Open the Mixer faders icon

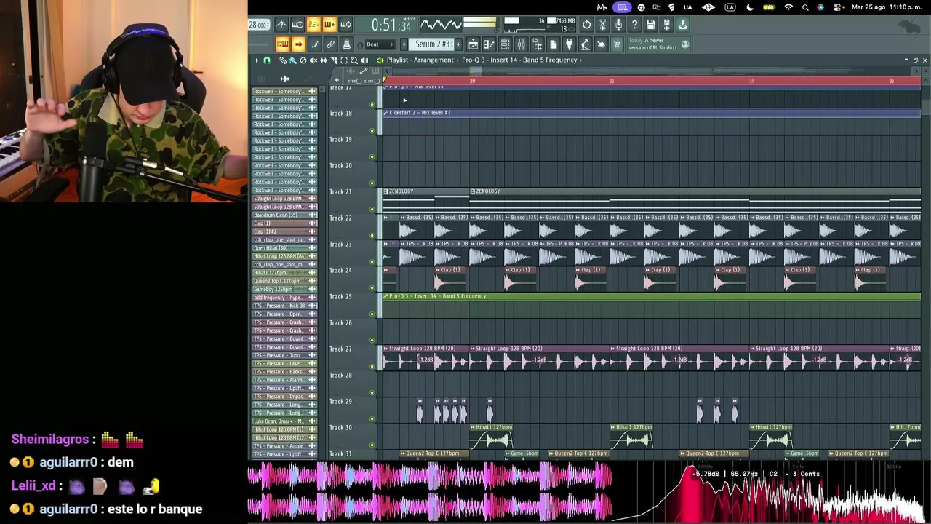(521, 44)
